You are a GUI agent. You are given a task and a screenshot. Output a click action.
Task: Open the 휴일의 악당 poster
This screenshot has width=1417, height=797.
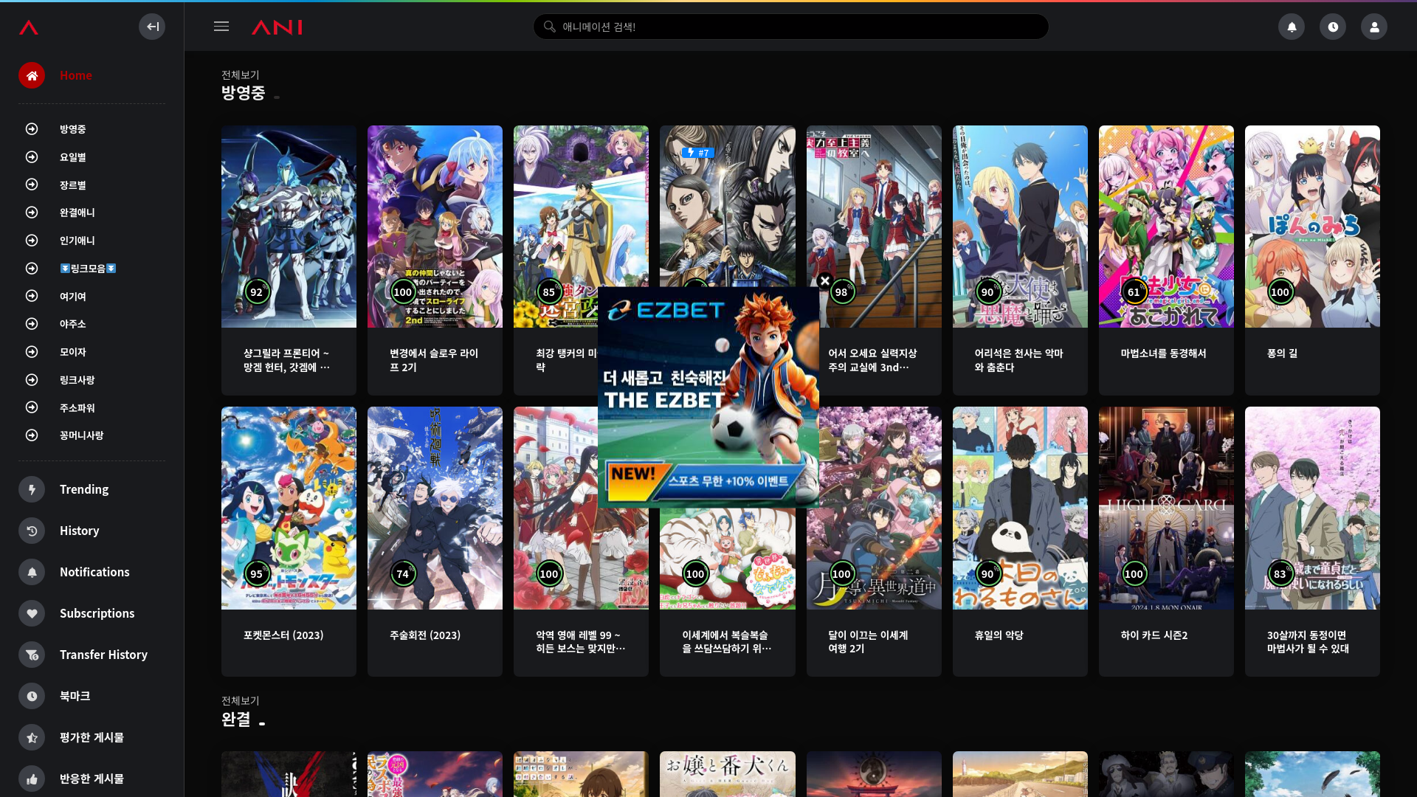click(1020, 508)
